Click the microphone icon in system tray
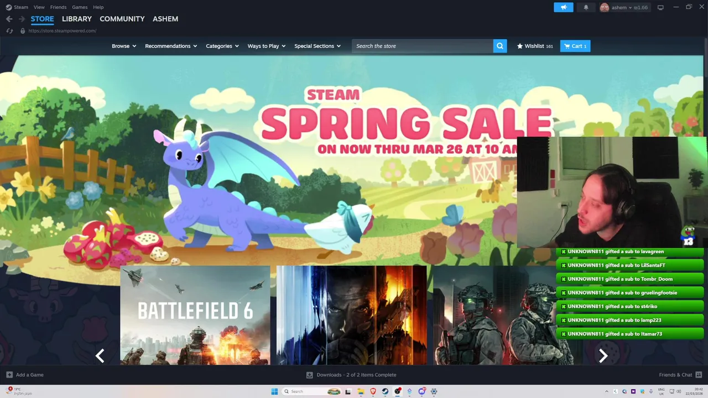The height and width of the screenshot is (398, 708). pyautogui.click(x=651, y=391)
